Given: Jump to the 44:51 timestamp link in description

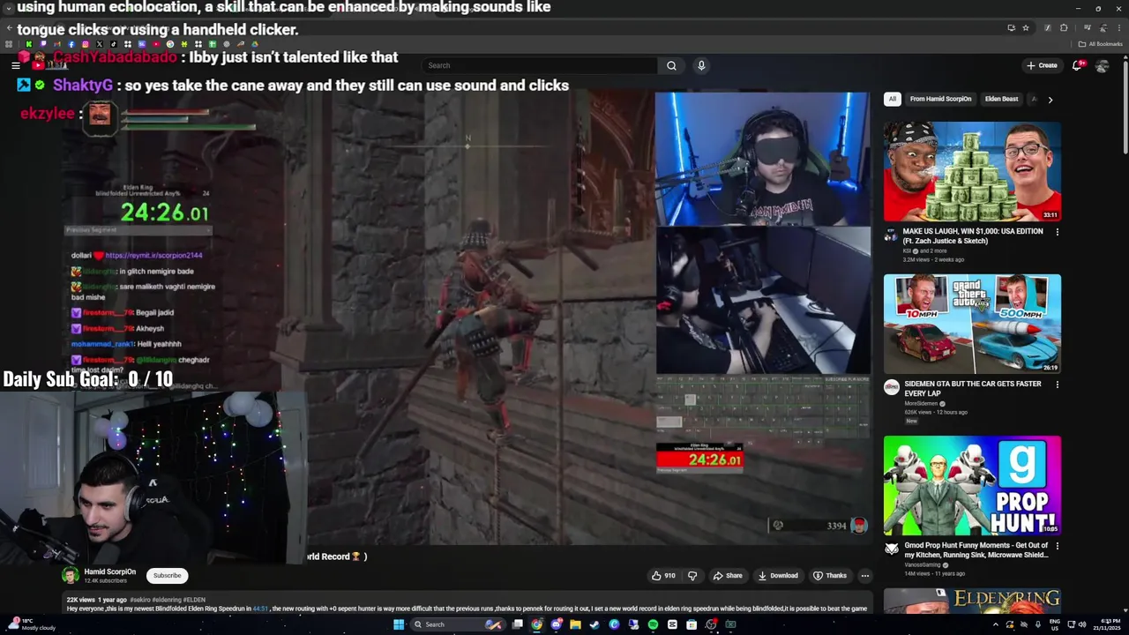Looking at the screenshot, I should pyautogui.click(x=260, y=609).
